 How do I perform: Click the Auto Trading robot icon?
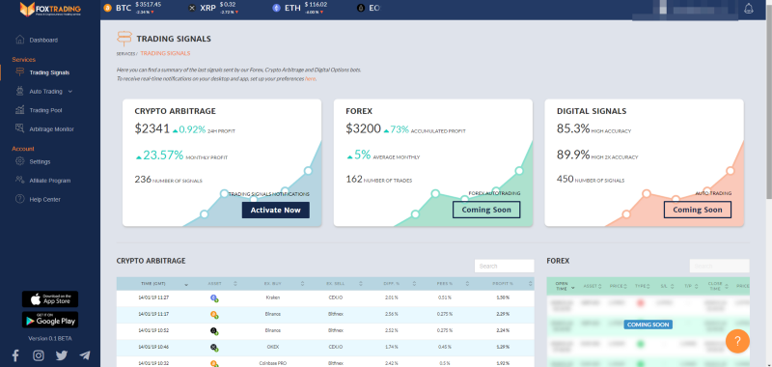[x=19, y=91]
